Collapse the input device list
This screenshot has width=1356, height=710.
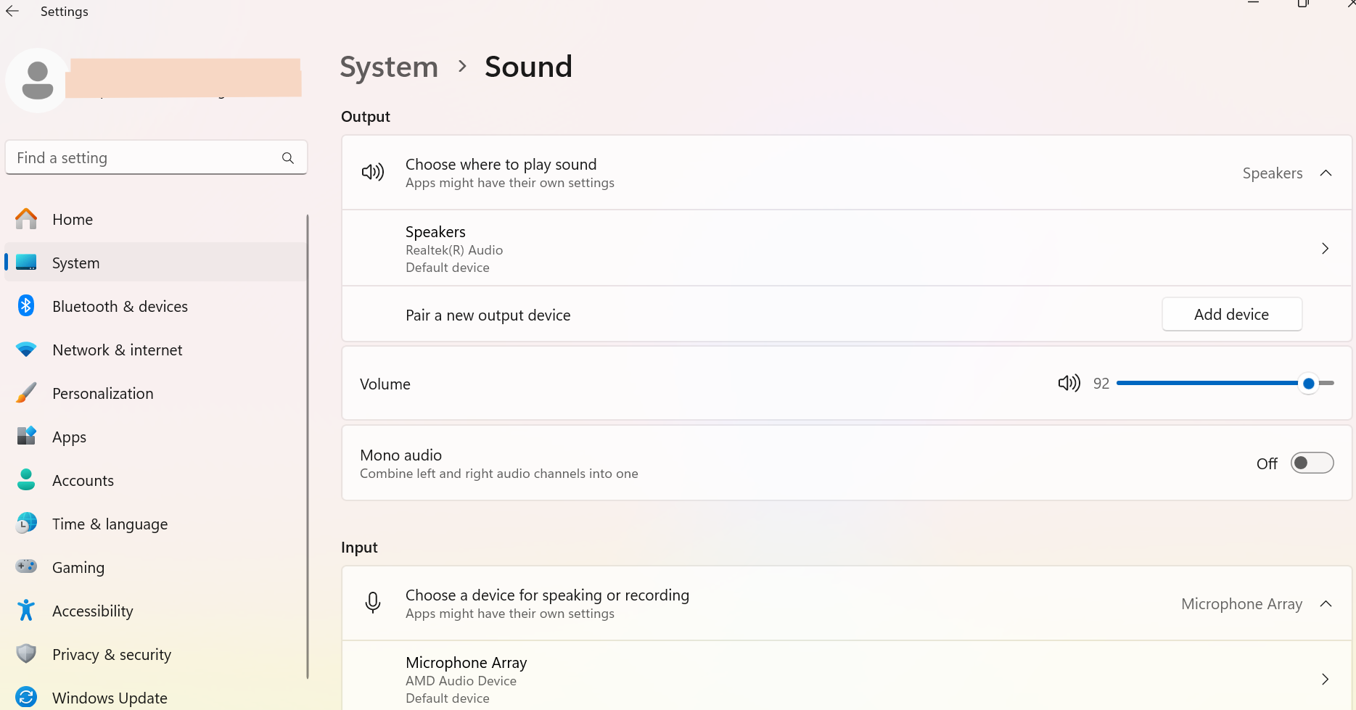tap(1326, 604)
